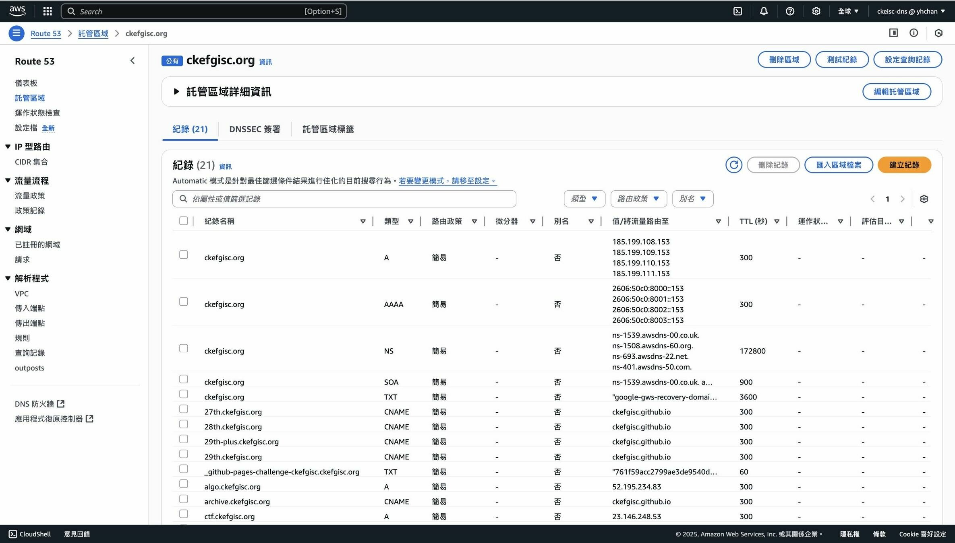This screenshot has width=955, height=543.
Task: Open 儀表板 in the sidebar
Action: click(x=26, y=83)
